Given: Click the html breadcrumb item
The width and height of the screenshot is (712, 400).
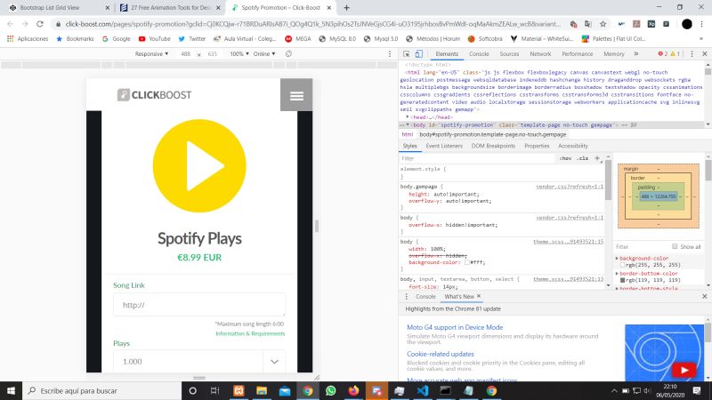Looking at the screenshot, I should (x=408, y=135).
